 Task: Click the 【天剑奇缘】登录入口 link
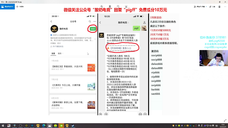[x=121, y=48]
